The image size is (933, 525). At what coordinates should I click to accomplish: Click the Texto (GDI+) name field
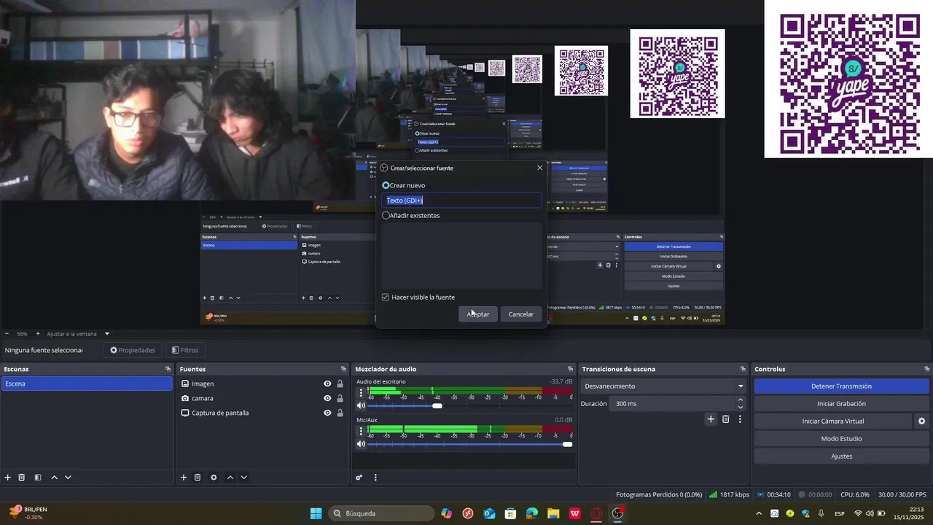462,201
